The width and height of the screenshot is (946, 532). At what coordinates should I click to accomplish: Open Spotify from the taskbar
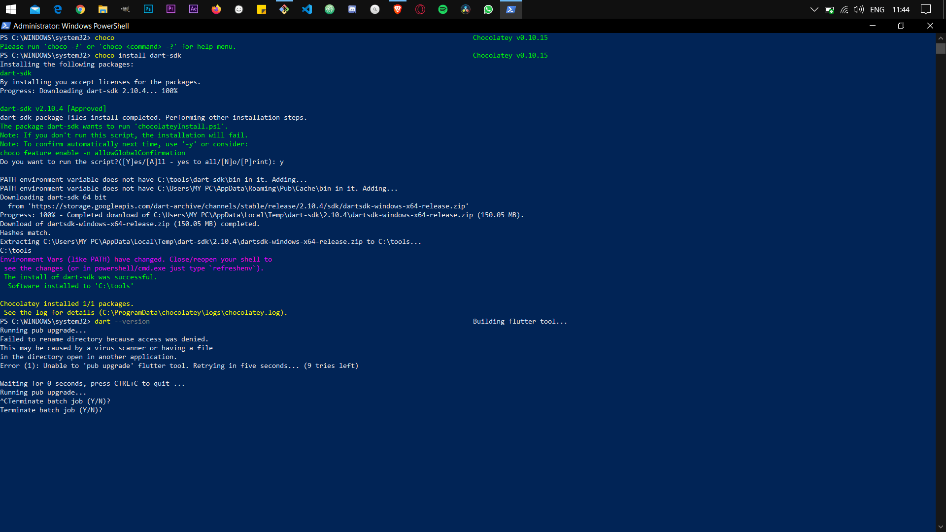[x=443, y=9]
